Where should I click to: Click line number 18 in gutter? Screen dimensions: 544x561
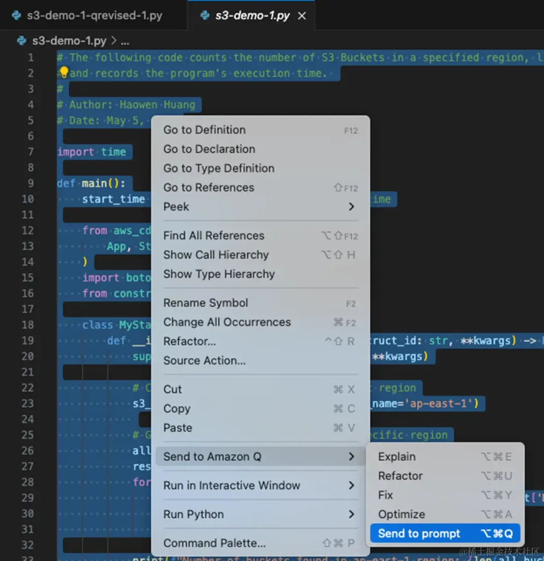(28, 325)
